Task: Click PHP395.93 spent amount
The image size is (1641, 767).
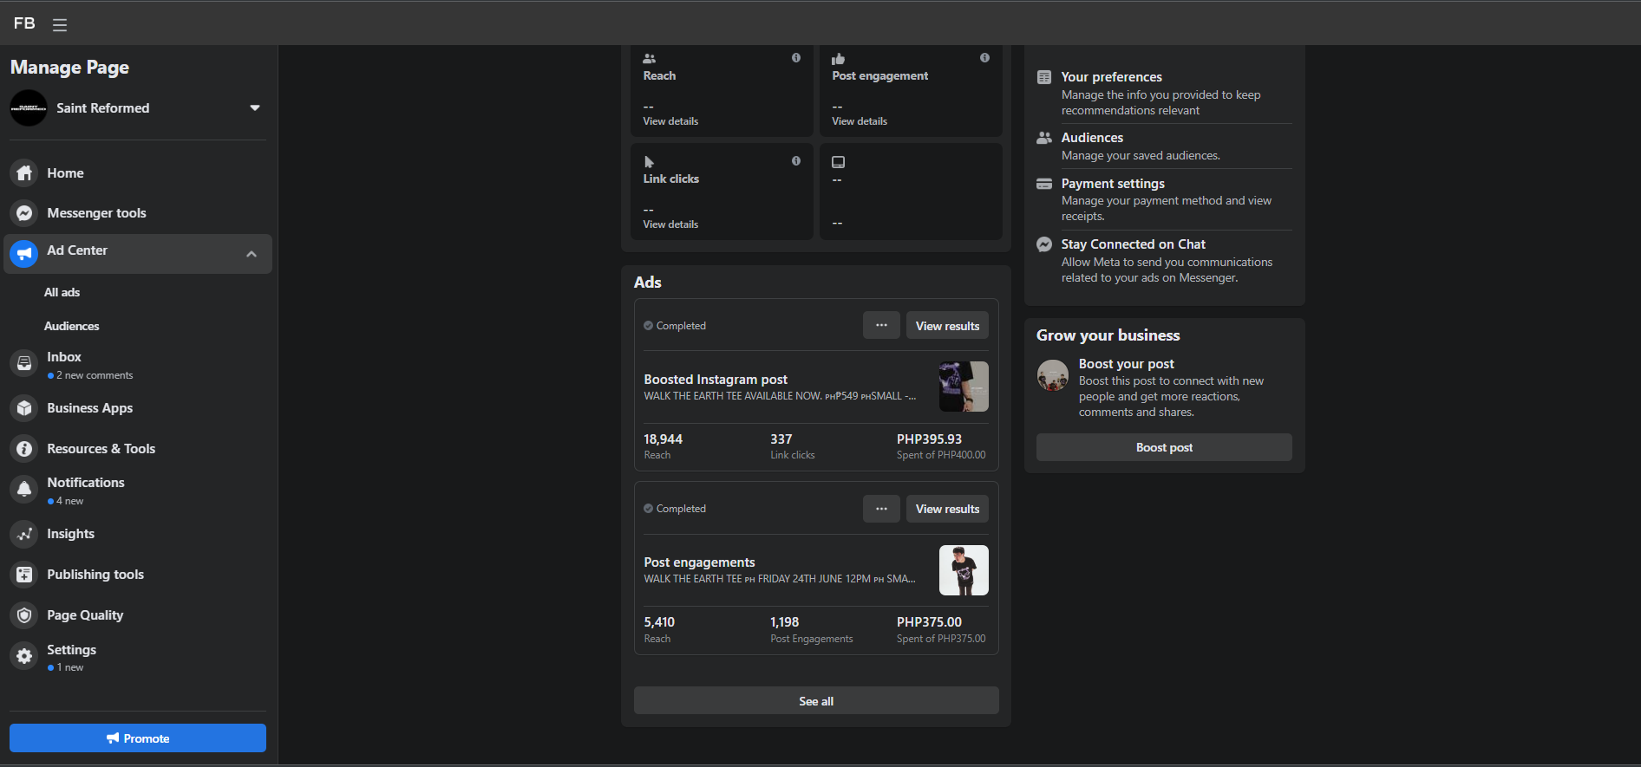Action: 929,439
